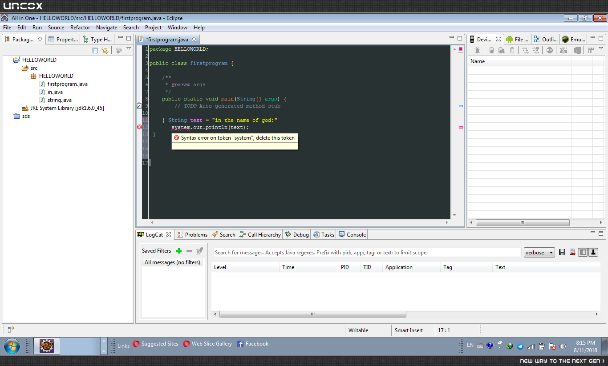
Task: Select the src folder
Action: [x=30, y=68]
